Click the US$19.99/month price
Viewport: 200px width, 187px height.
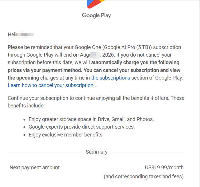pos(164,168)
